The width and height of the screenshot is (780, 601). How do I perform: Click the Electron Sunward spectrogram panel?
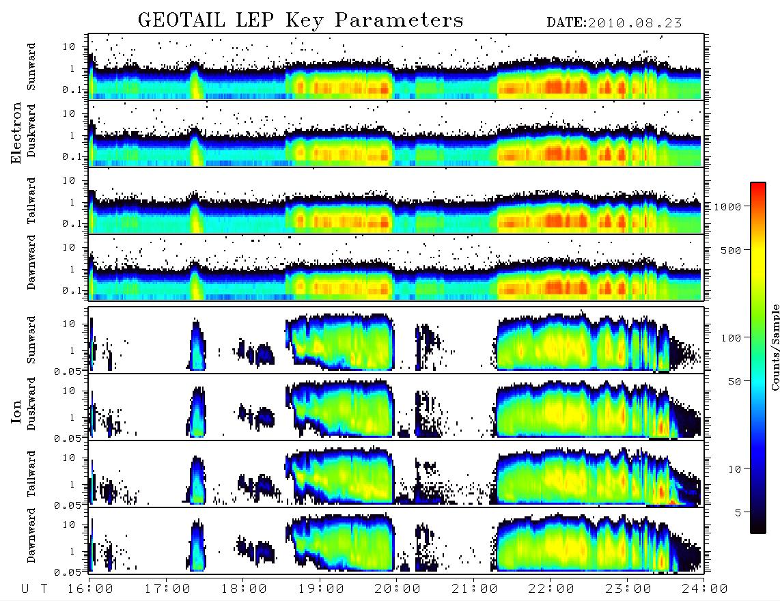[396, 67]
